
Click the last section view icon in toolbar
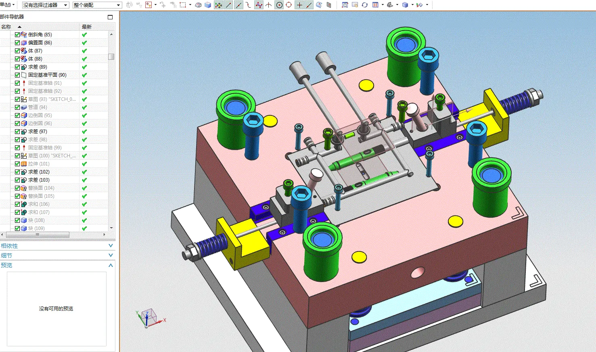click(420, 5)
